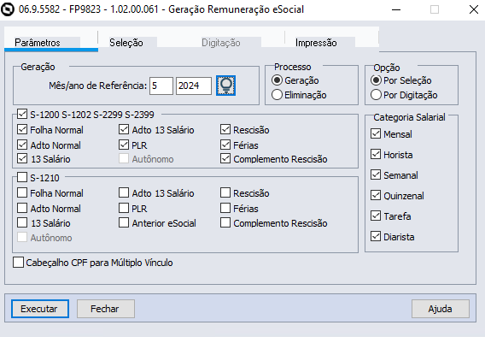Screen dimensions: 485x337
Task: Click the month reference field showing 5
Action: 161,86
